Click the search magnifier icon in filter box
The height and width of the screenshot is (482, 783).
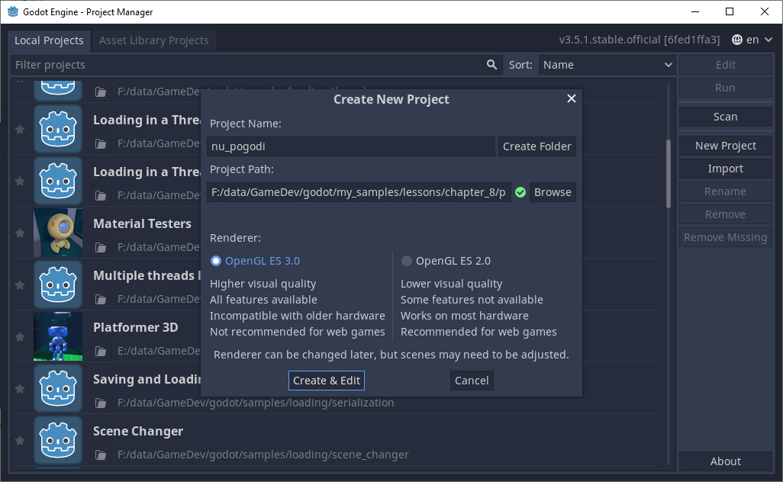point(492,65)
